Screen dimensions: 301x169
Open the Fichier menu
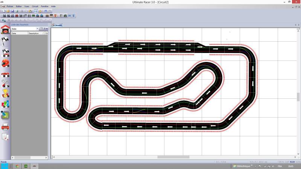click(10, 6)
